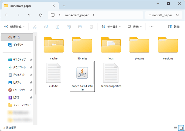This screenshot has height=131, width=185.
Task: Click the pin icon beside ミュージック
Action: [x=31, y=90]
